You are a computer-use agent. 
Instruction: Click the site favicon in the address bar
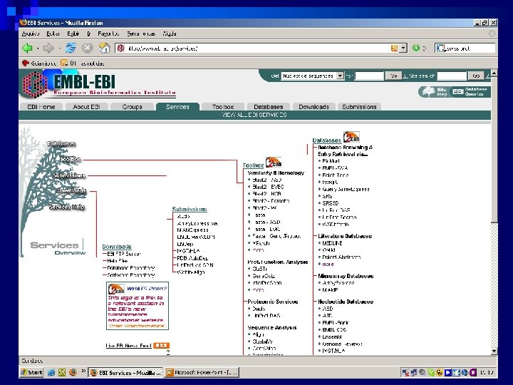click(x=120, y=48)
